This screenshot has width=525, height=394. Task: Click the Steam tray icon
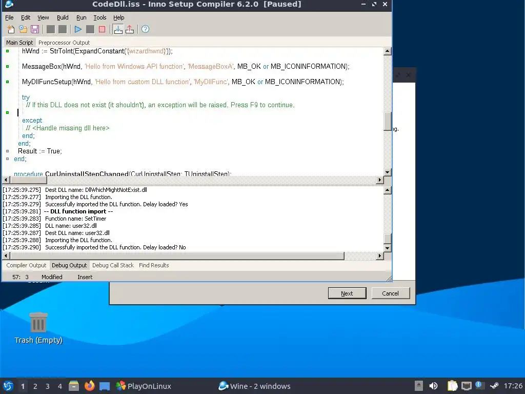pyautogui.click(x=494, y=386)
